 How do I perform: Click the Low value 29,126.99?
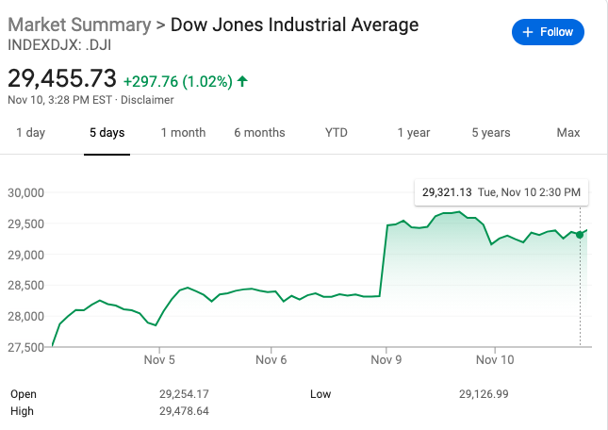tap(485, 393)
